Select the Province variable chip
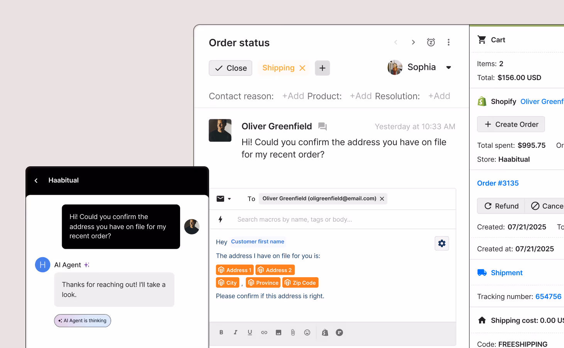The height and width of the screenshot is (348, 564). pyautogui.click(x=263, y=283)
